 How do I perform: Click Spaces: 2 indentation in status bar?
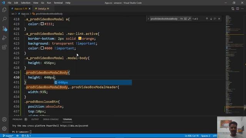pyautogui.click(x=206, y=136)
